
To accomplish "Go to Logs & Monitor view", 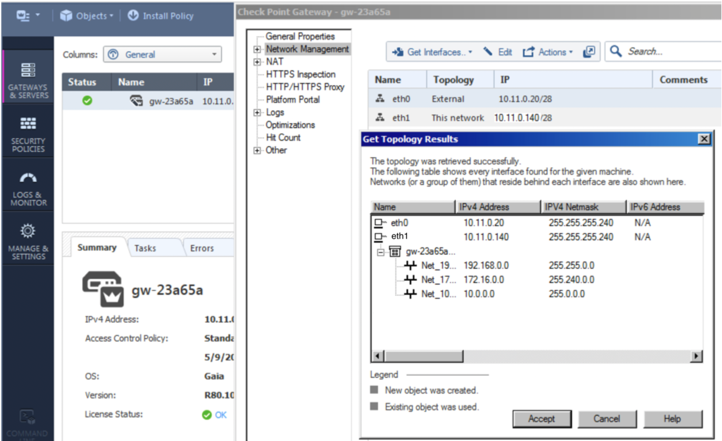I will (x=28, y=188).
